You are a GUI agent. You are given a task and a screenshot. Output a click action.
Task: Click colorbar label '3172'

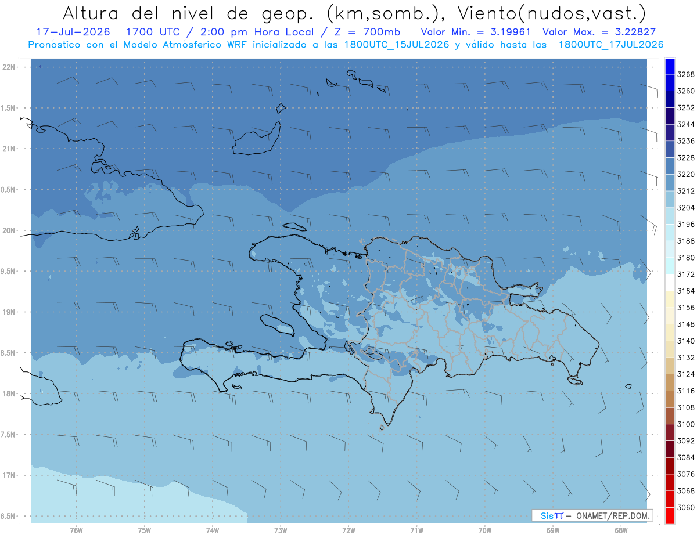click(x=686, y=274)
